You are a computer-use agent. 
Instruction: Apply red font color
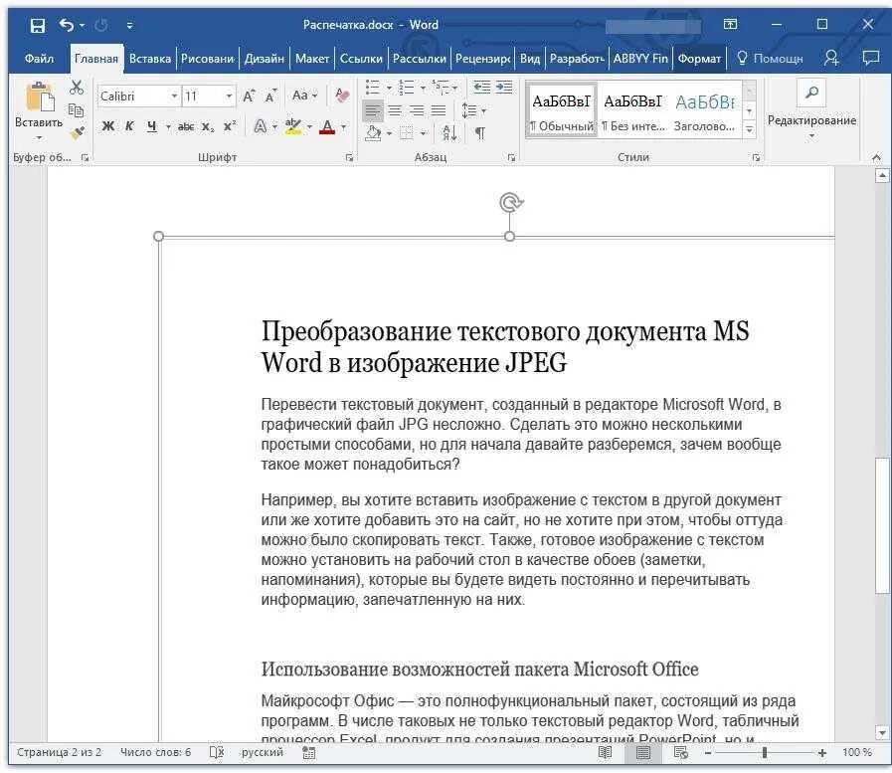pyautogui.click(x=327, y=126)
